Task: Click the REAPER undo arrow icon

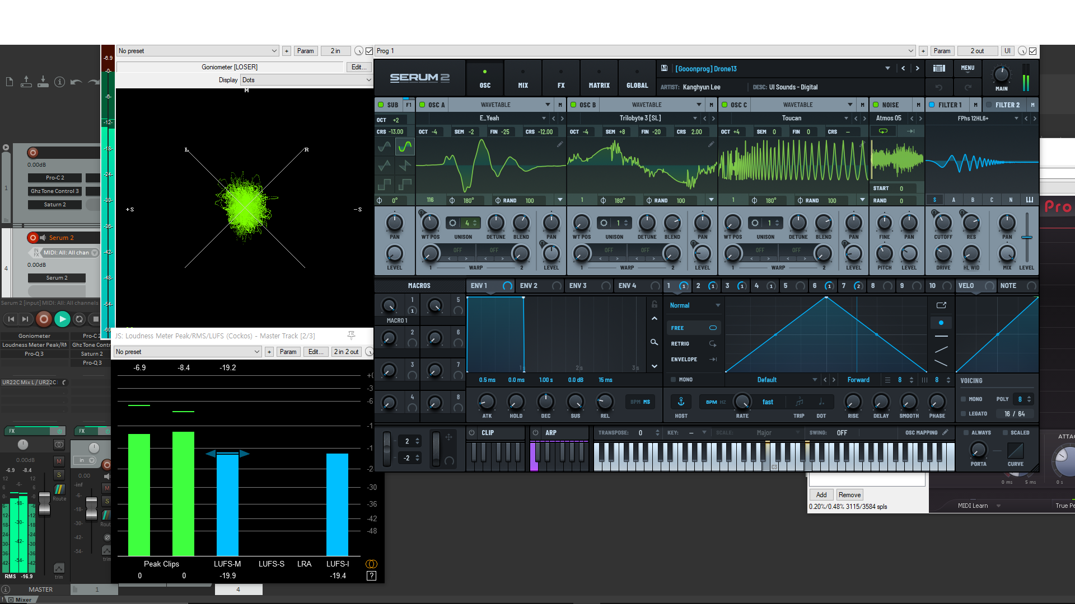Action: [x=77, y=82]
